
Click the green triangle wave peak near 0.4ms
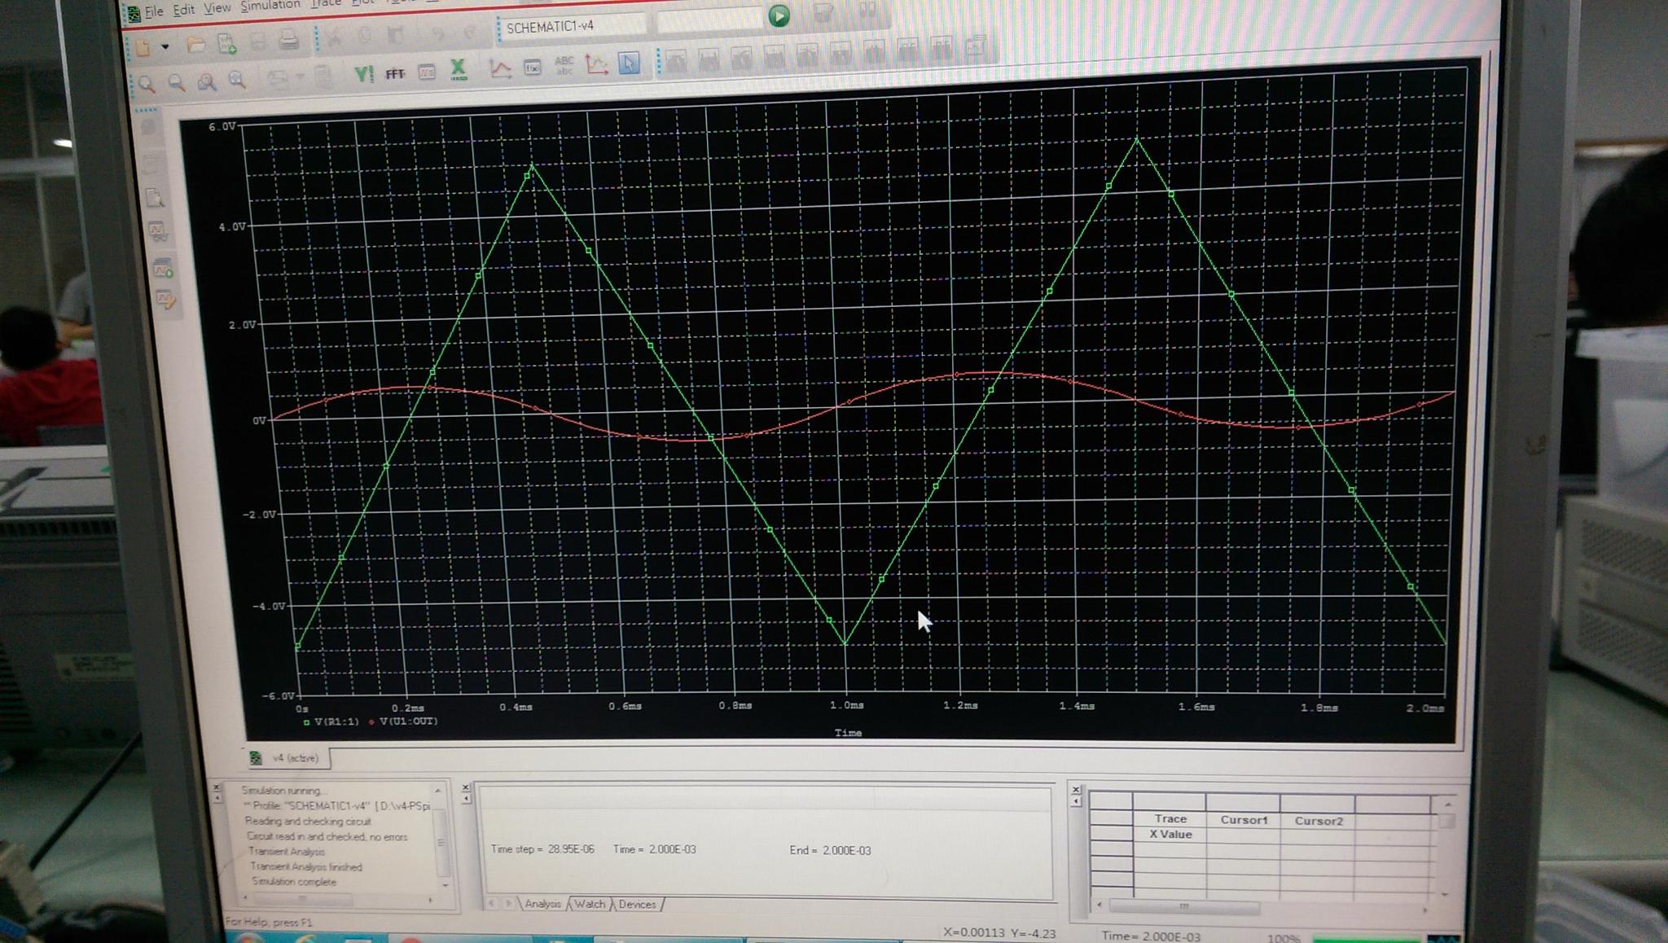(532, 167)
